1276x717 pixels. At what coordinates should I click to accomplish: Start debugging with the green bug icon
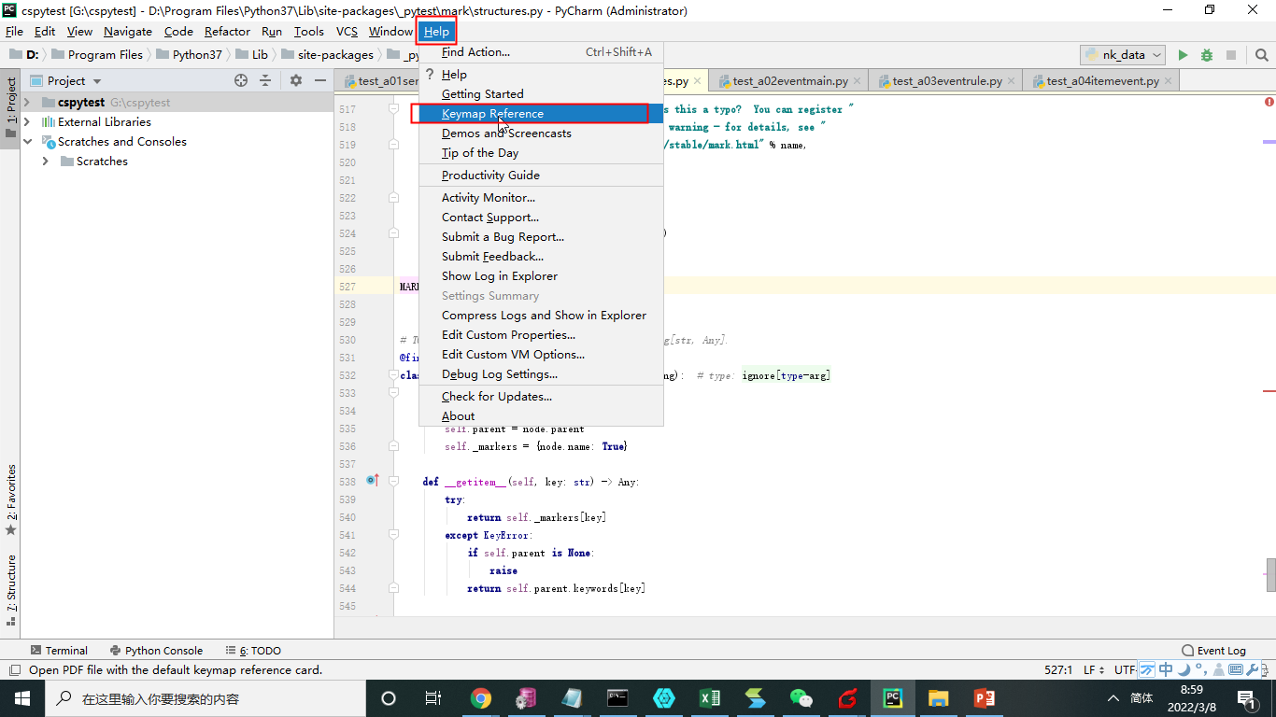coord(1207,55)
